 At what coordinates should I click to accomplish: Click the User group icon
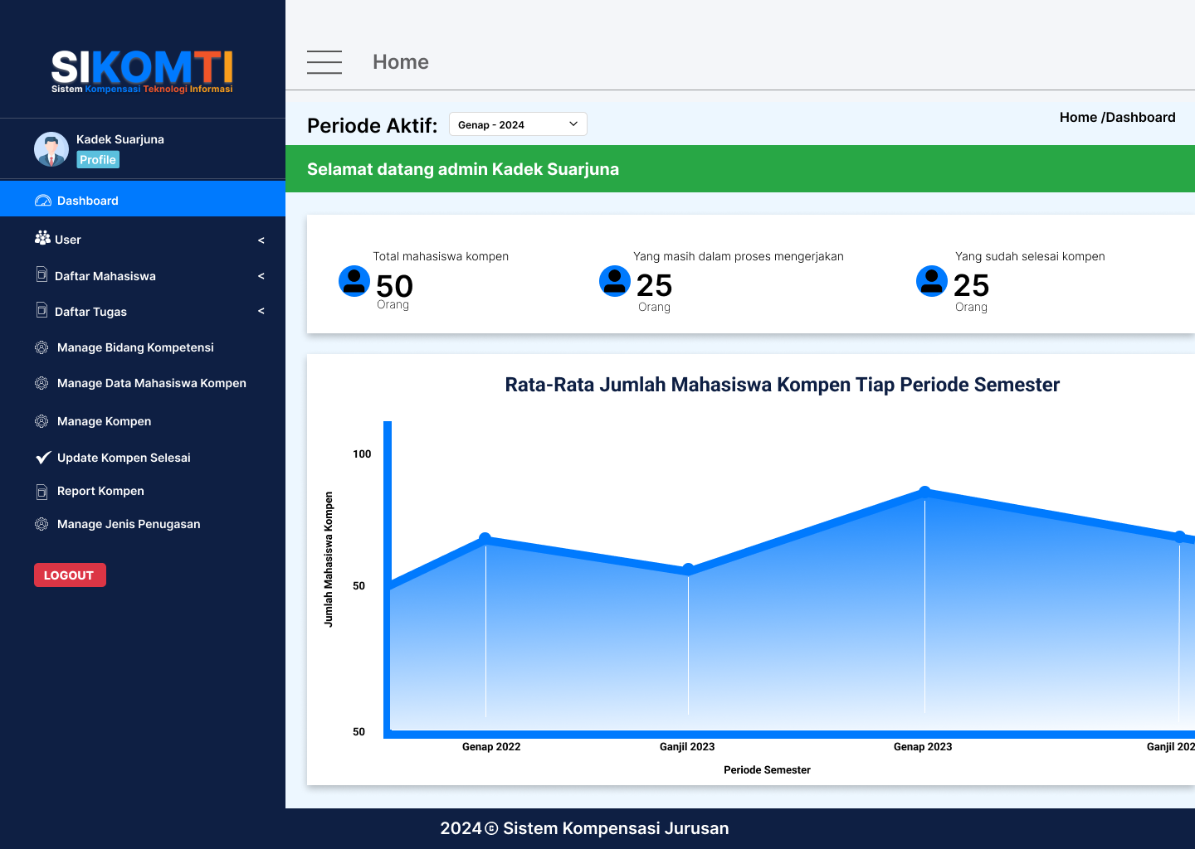42,238
